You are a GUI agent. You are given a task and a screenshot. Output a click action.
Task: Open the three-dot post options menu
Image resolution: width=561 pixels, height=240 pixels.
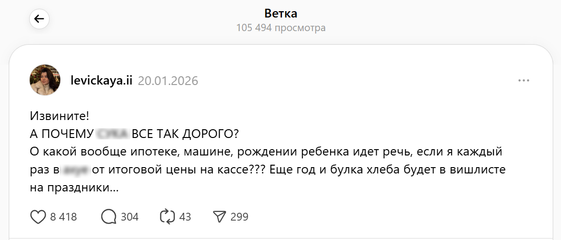pos(524,81)
